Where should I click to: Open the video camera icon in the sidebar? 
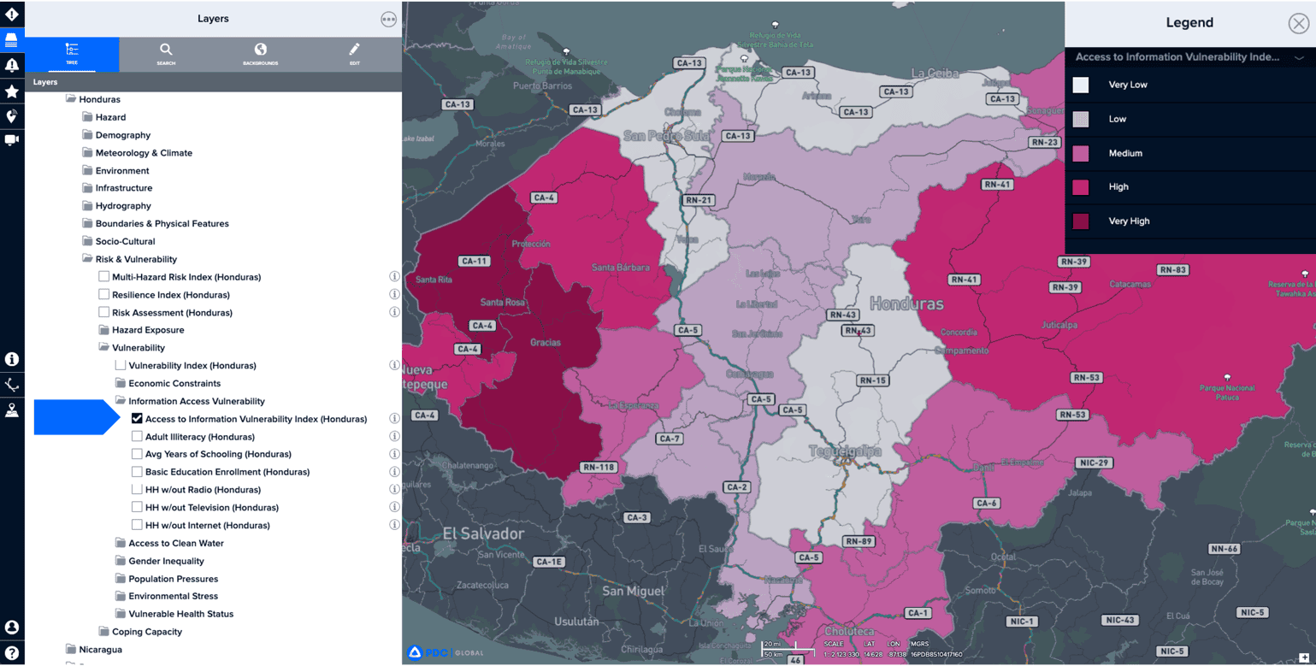12,140
